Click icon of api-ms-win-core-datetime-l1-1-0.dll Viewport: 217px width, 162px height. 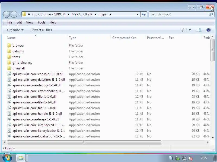pyautogui.click(x=9, y=79)
